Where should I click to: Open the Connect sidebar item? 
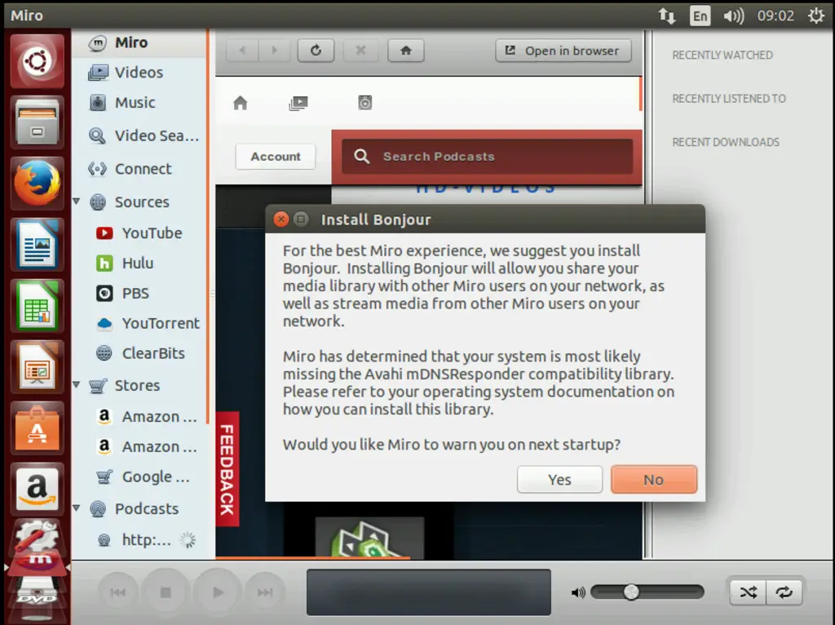point(130,169)
